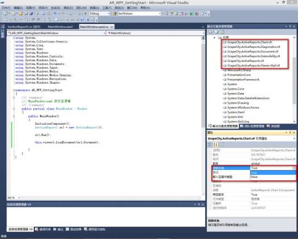Collapse the MainWindow class block in editor
The image size is (298, 239).
pos(14,109)
